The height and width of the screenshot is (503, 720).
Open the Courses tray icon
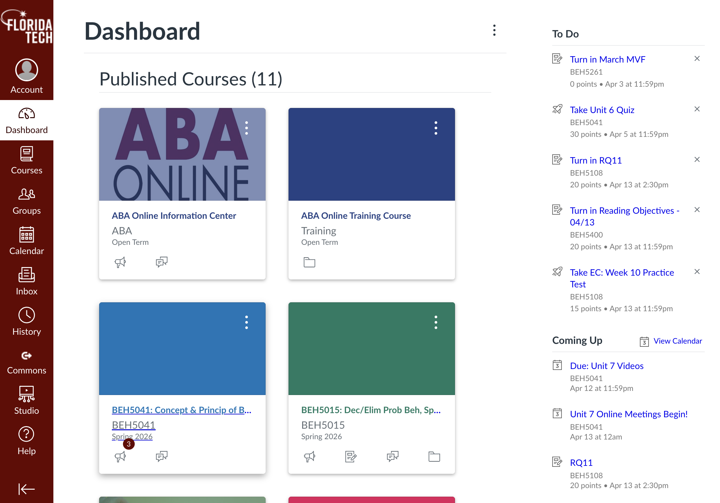(x=27, y=160)
